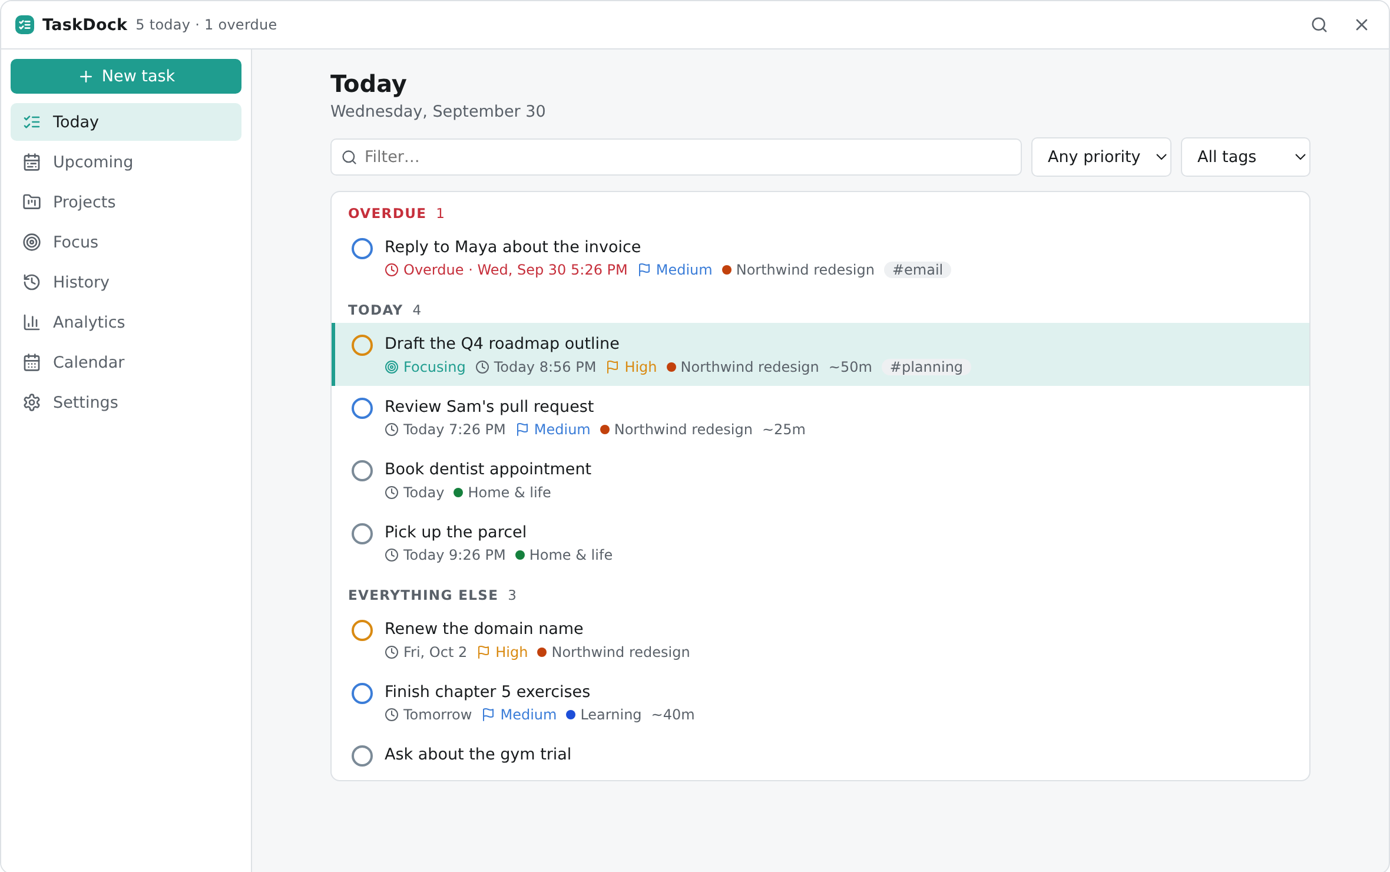Open the All tags dropdown
1390x872 pixels.
tap(1245, 157)
